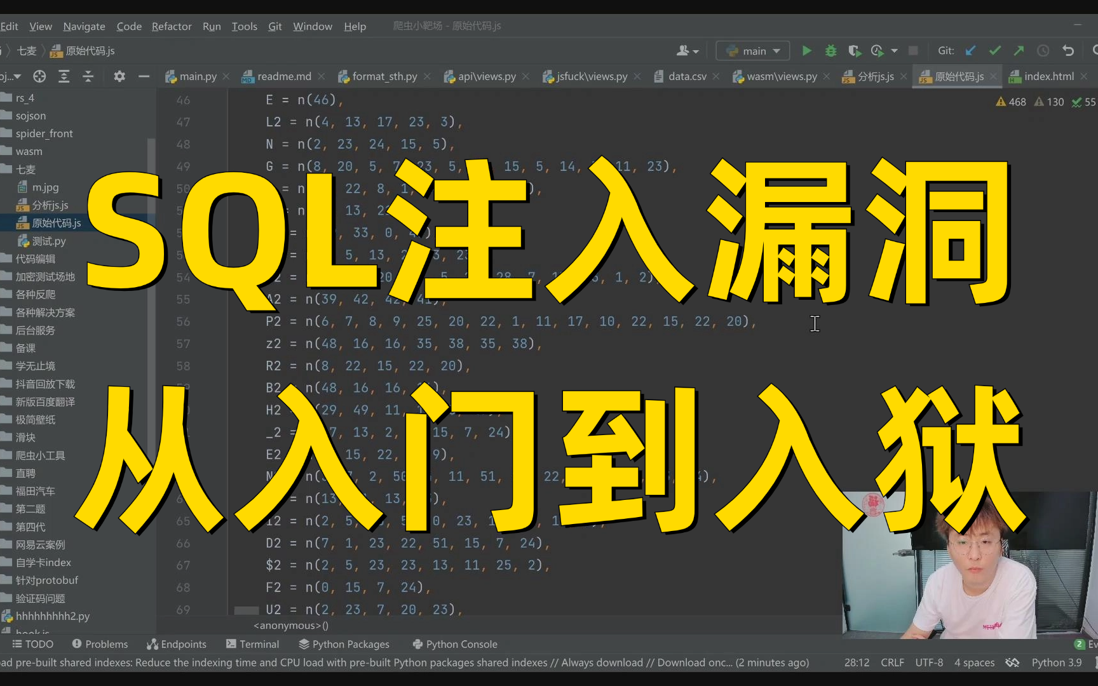The width and height of the screenshot is (1098, 686).
Task: Open the Project view selector dropdown
Action: point(11,76)
